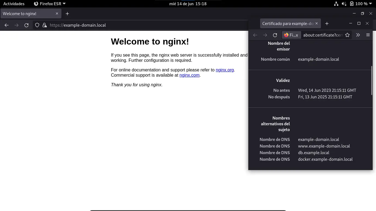The image size is (376, 211).
Task: Close the certificate window
Action: coord(367,24)
